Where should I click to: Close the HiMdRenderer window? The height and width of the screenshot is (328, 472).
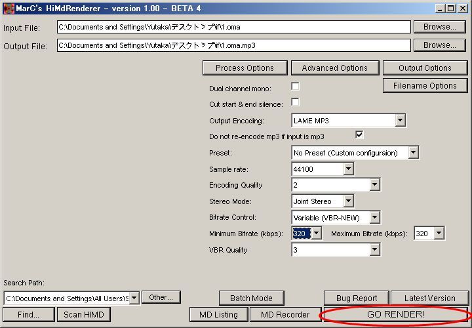pyautogui.click(x=463, y=9)
